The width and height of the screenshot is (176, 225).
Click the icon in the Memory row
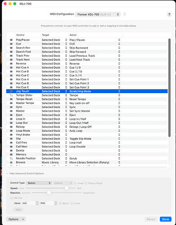pos(11,154)
